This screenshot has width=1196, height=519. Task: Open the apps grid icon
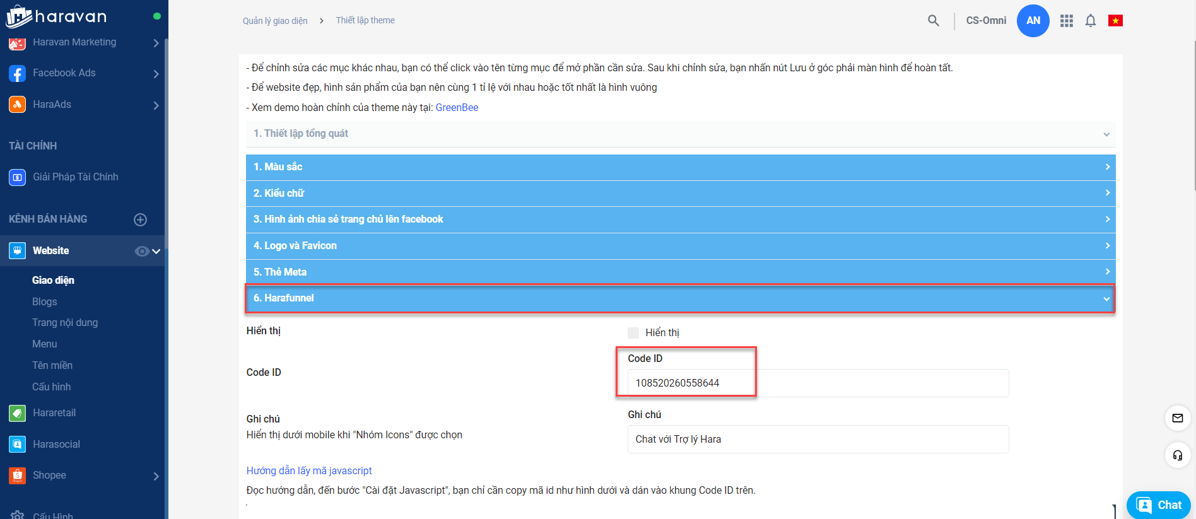coord(1067,21)
